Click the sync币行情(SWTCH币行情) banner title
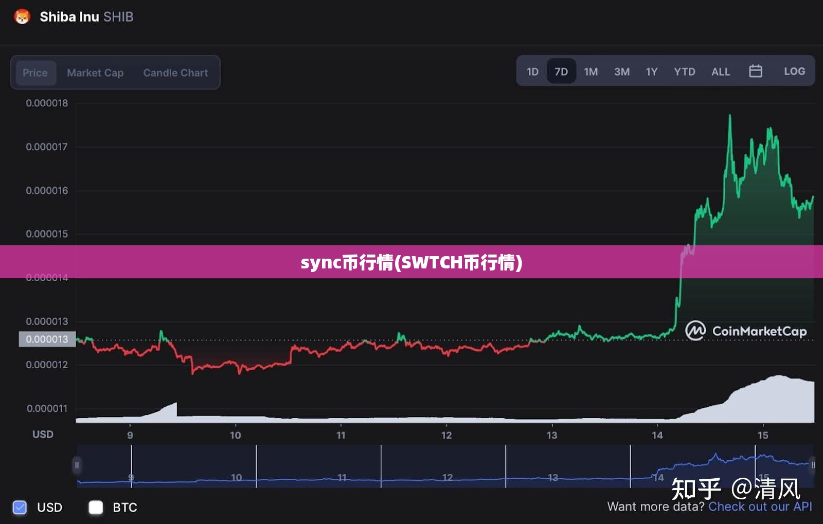Screen dimensions: 823x524 [411, 262]
